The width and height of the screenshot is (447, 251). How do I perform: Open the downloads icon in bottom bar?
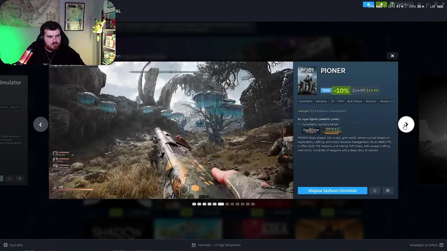click(x=193, y=245)
